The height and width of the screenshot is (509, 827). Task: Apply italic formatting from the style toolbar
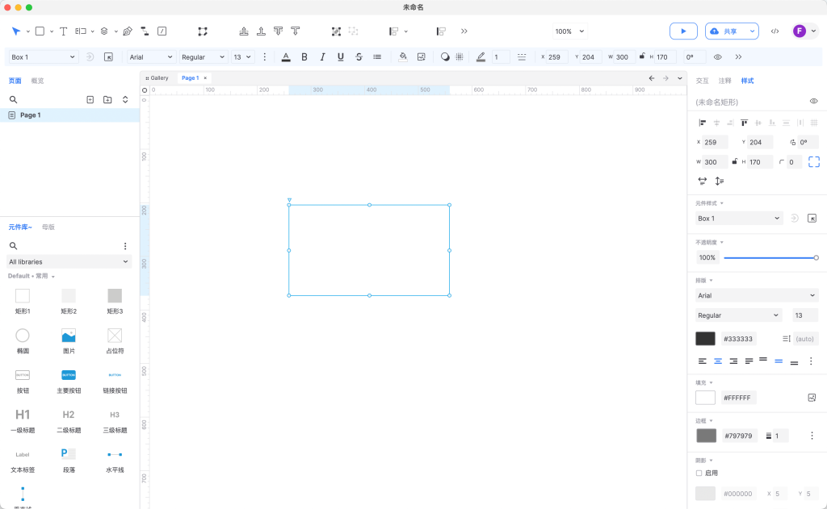(x=322, y=57)
